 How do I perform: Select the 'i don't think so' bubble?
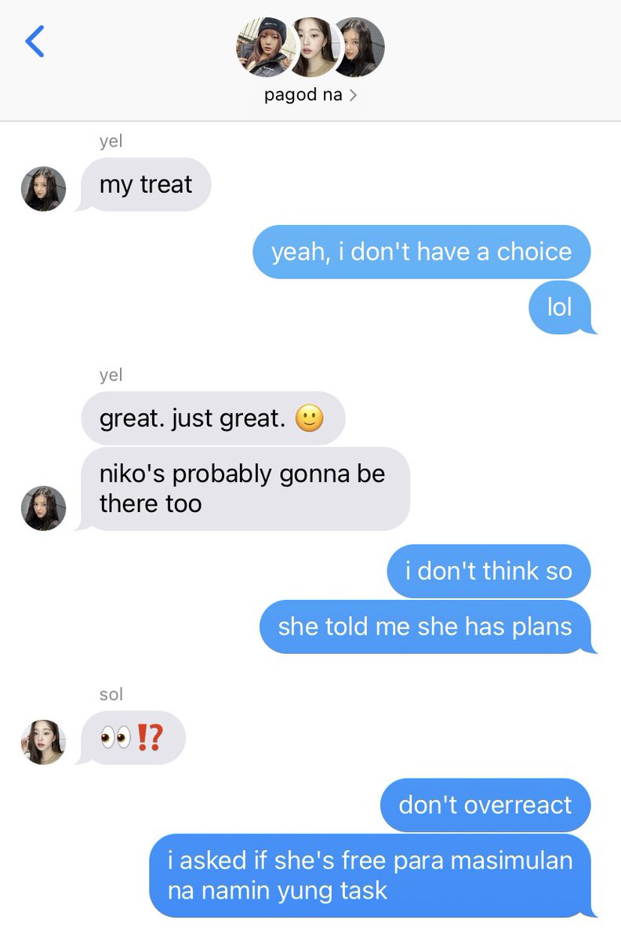[488, 570]
